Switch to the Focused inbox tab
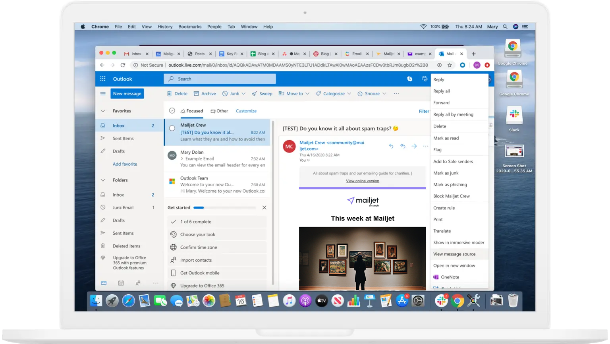This screenshot has width=610, height=344. [192, 111]
